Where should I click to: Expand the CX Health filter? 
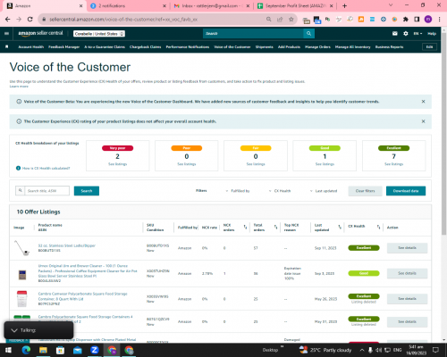pyautogui.click(x=280, y=191)
